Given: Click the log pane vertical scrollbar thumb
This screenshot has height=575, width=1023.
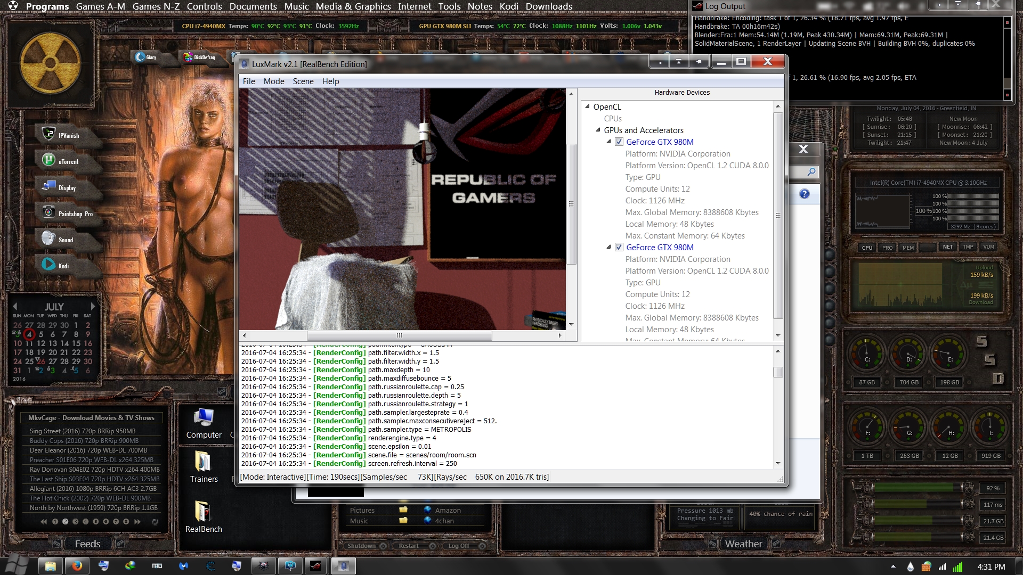Looking at the screenshot, I should 778,372.
